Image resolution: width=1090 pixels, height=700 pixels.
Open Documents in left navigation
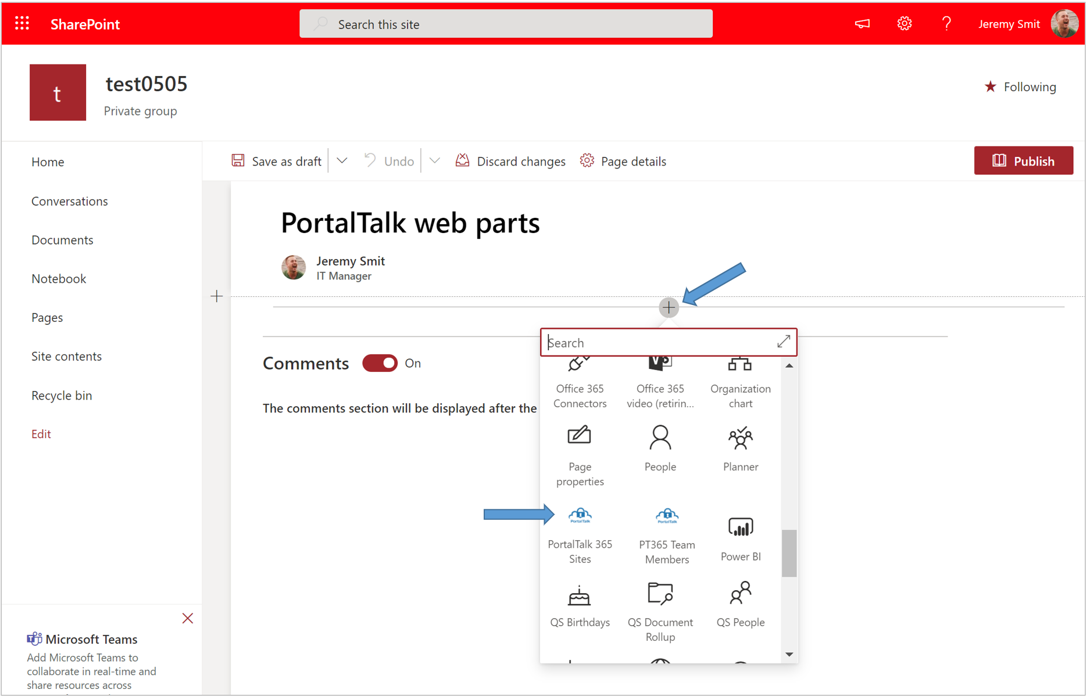pos(62,240)
